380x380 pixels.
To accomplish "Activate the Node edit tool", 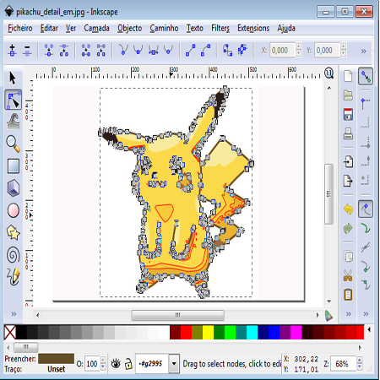I will pyautogui.click(x=13, y=100).
